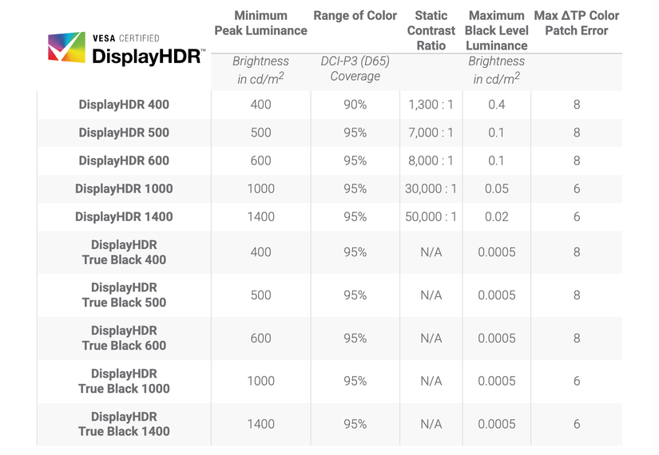Click the 50,000 : 1 contrast ratio cell
Viewport: 659px width, 455px height.
431,217
